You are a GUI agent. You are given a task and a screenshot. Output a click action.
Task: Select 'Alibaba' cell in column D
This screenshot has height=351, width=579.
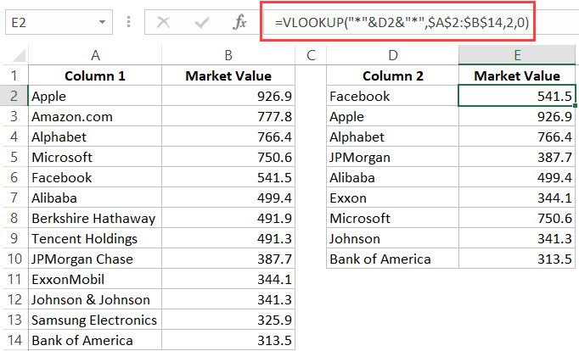392,177
